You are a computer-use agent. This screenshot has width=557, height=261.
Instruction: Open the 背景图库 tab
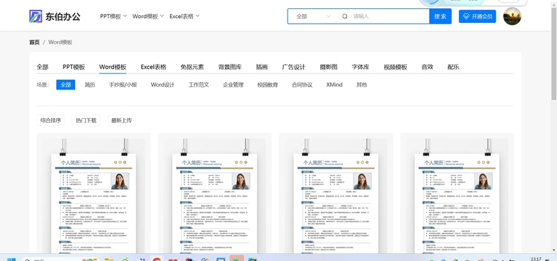230,67
